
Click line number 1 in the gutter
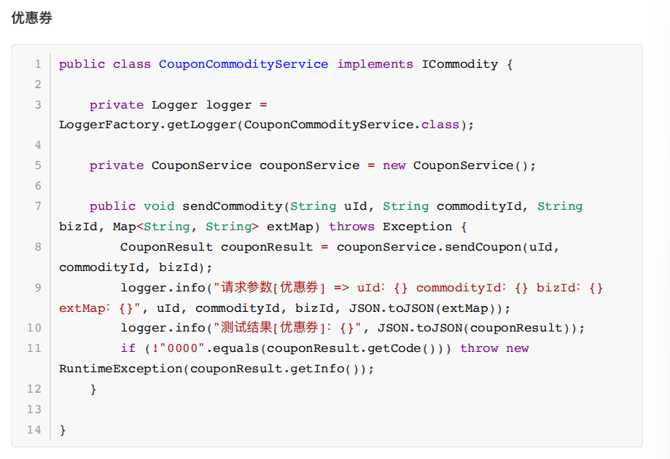pos(37,64)
